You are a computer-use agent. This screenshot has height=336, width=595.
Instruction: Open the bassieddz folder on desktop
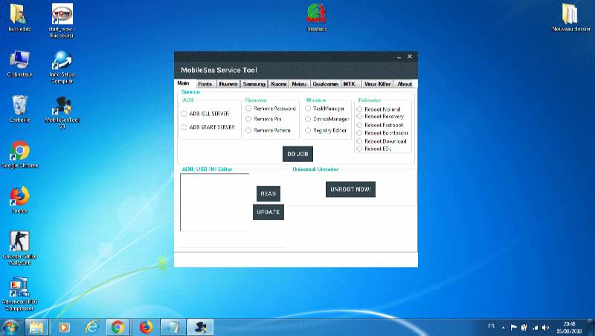coord(19,17)
